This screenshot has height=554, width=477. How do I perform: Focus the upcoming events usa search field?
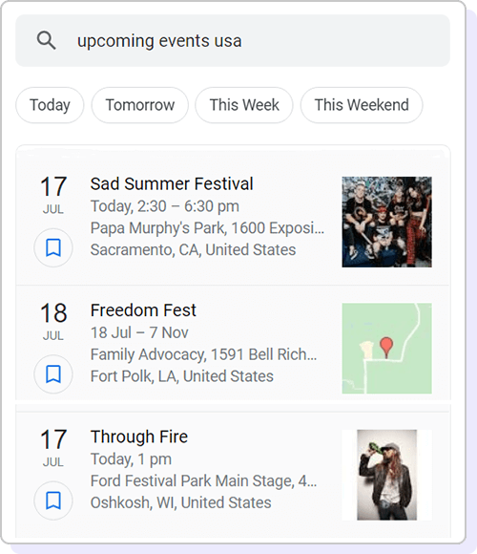coord(233,40)
